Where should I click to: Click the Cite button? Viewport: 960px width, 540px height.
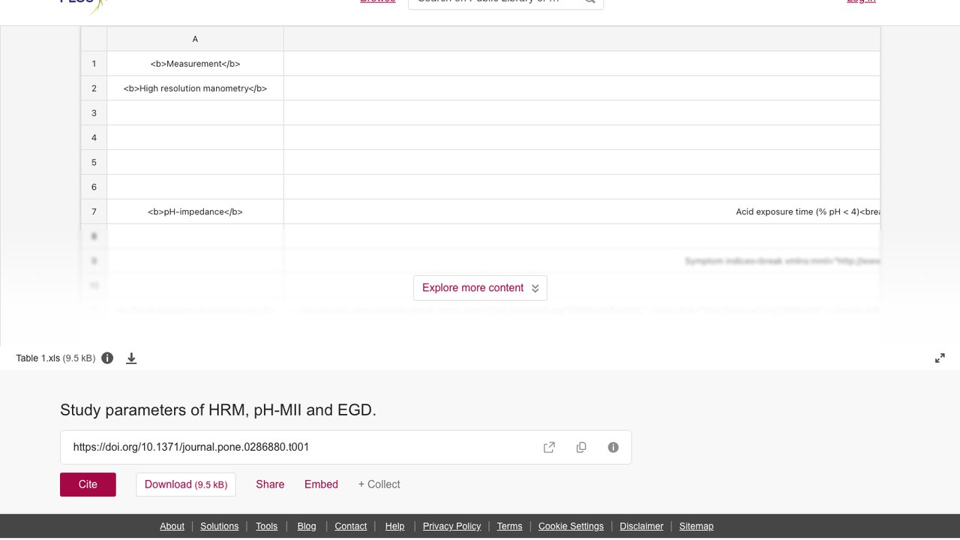(88, 484)
